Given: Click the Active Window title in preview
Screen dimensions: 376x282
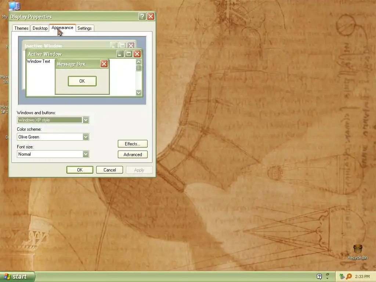Looking at the screenshot, I should pyautogui.click(x=45, y=54).
